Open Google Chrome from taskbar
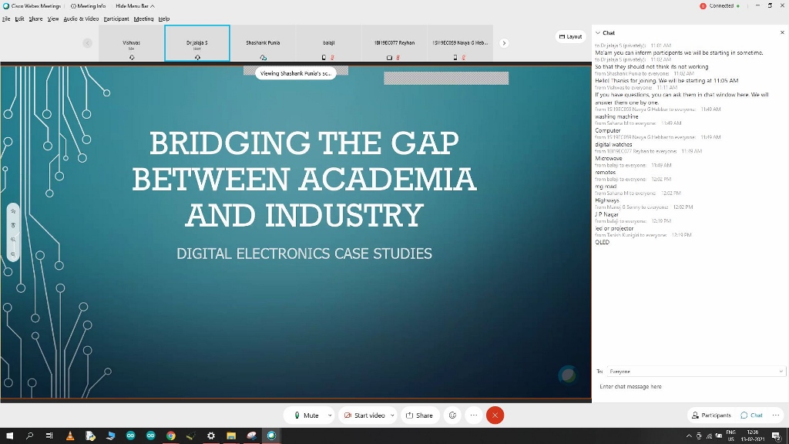This screenshot has width=789, height=444. pyautogui.click(x=171, y=436)
